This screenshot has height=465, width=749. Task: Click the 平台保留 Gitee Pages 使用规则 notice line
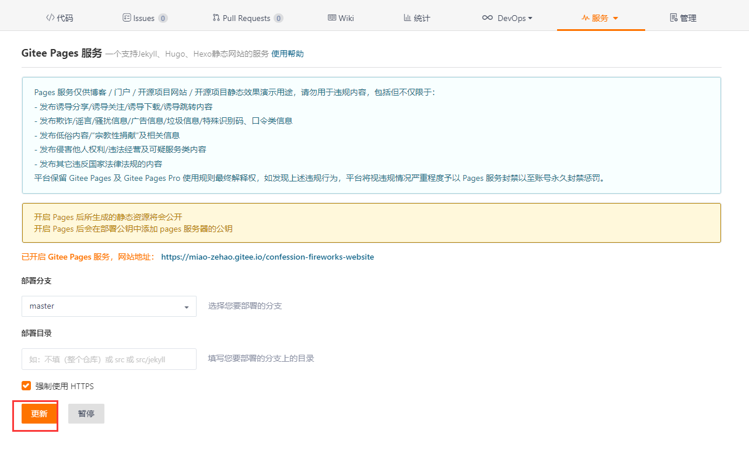pos(320,178)
